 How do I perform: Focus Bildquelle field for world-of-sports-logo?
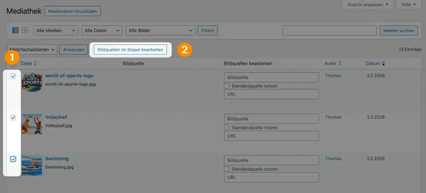point(271,77)
